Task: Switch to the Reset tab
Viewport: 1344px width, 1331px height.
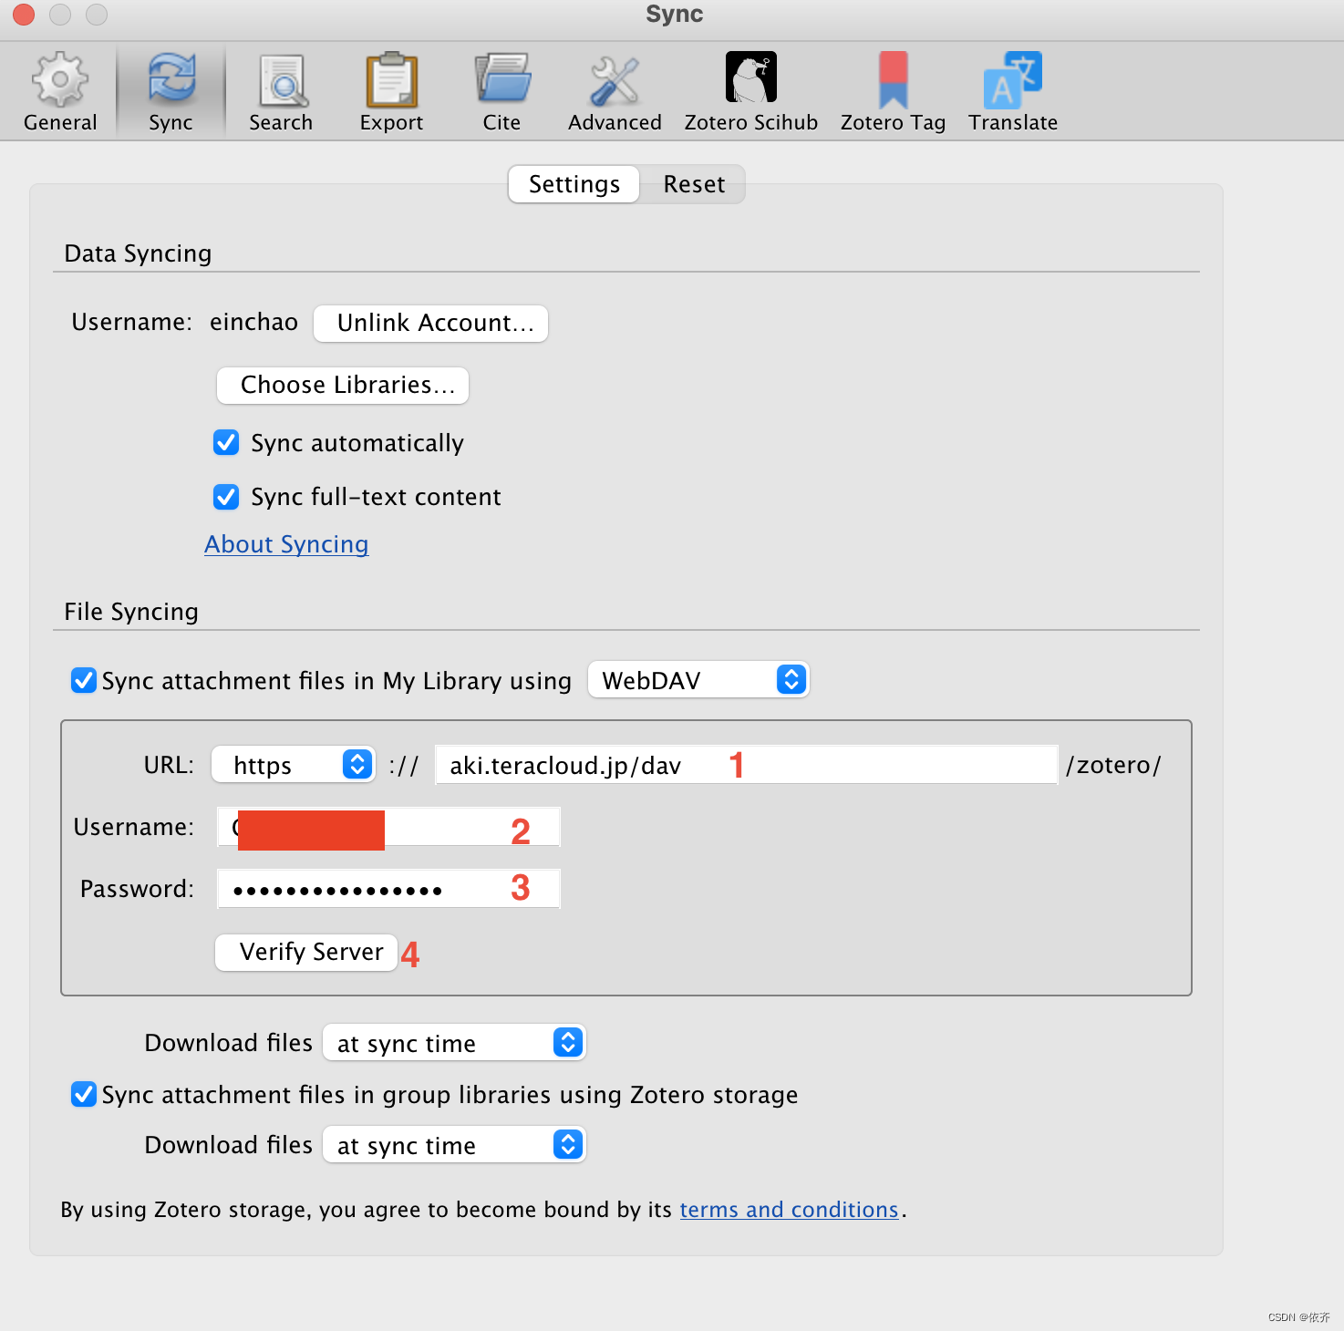Action: 694,184
